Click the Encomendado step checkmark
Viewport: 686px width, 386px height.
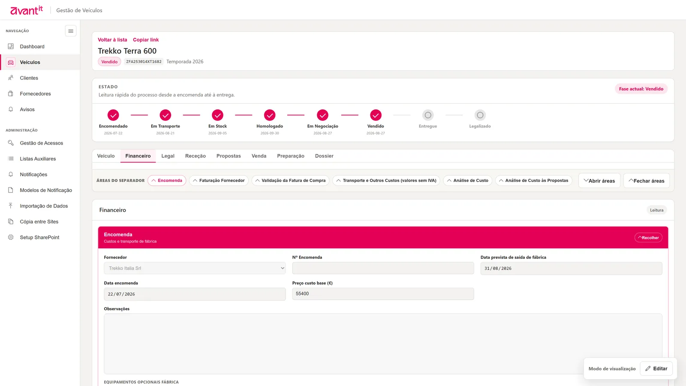point(113,115)
